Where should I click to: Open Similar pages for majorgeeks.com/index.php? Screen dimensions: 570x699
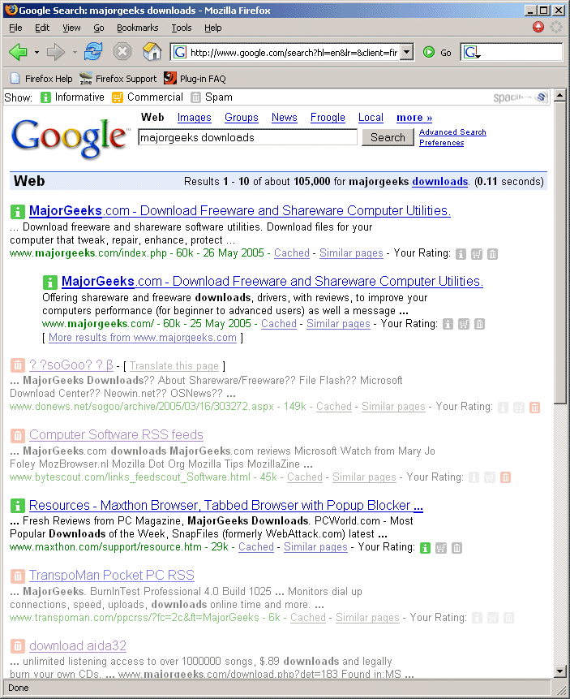point(351,252)
